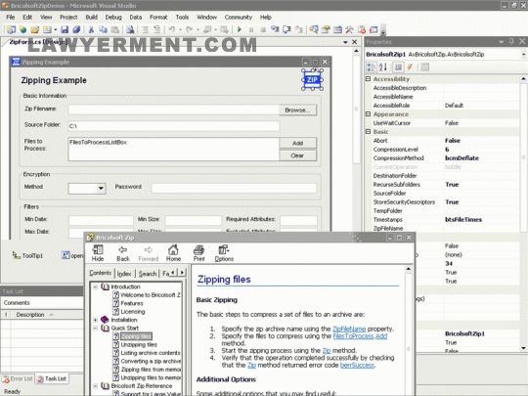Open the Debug menu
Viewport: 528px width, 396px height.
tap(113, 17)
